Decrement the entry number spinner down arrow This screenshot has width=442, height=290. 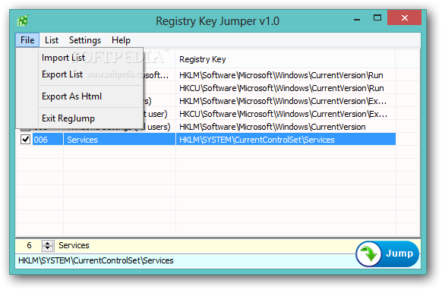click(x=48, y=248)
